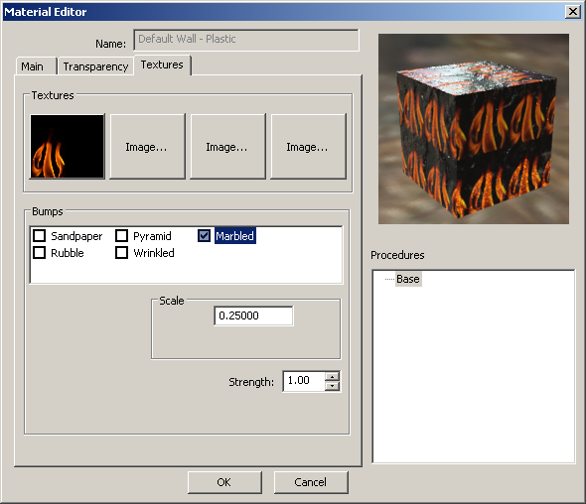Click the Strength value field 1.00
586x504 pixels.
[x=304, y=381]
